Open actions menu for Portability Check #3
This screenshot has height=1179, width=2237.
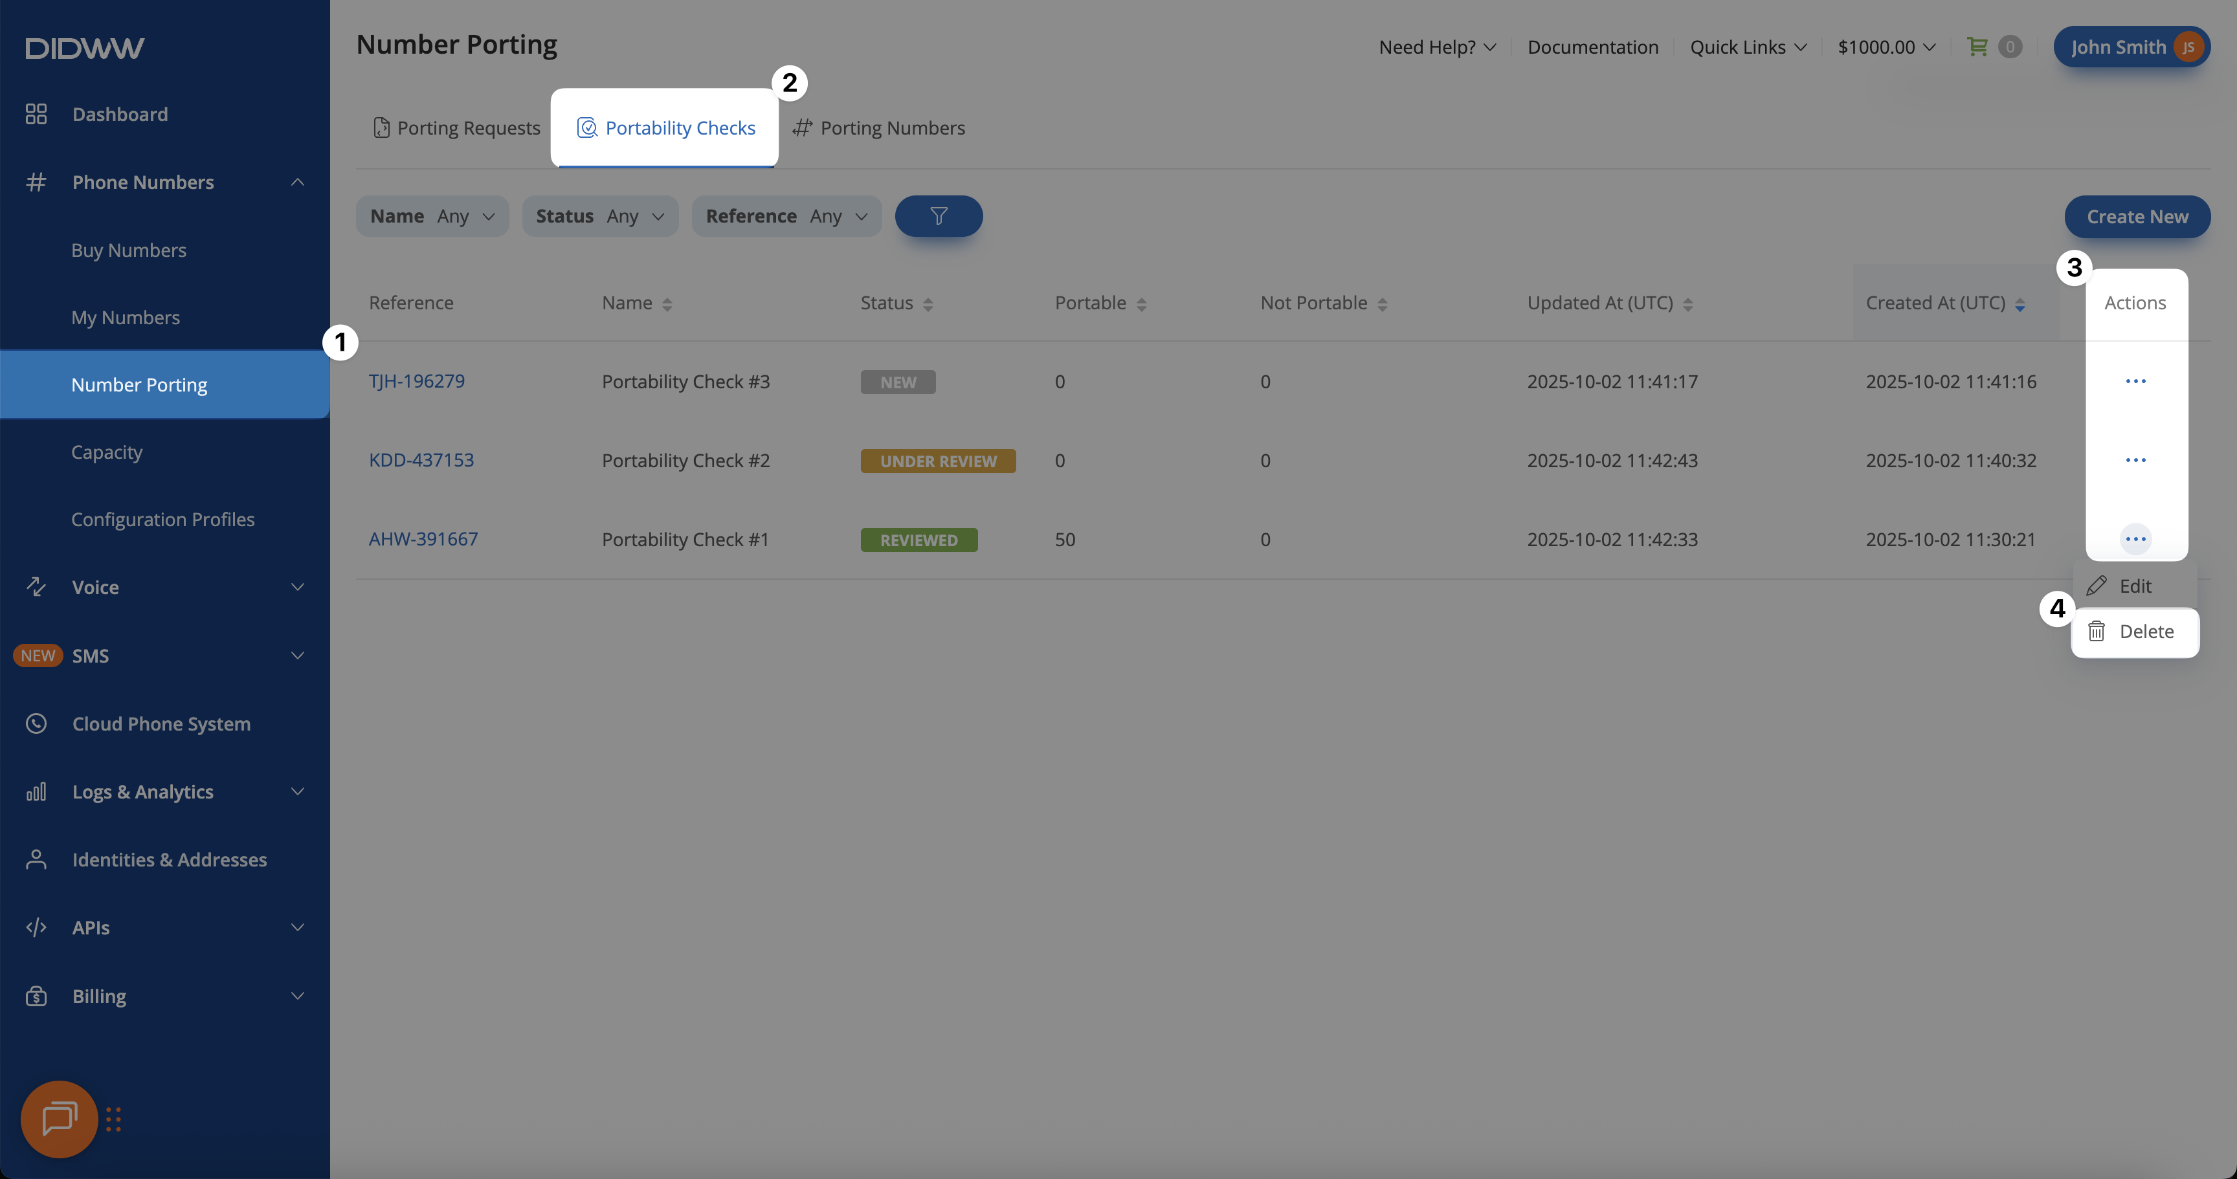click(x=2135, y=381)
